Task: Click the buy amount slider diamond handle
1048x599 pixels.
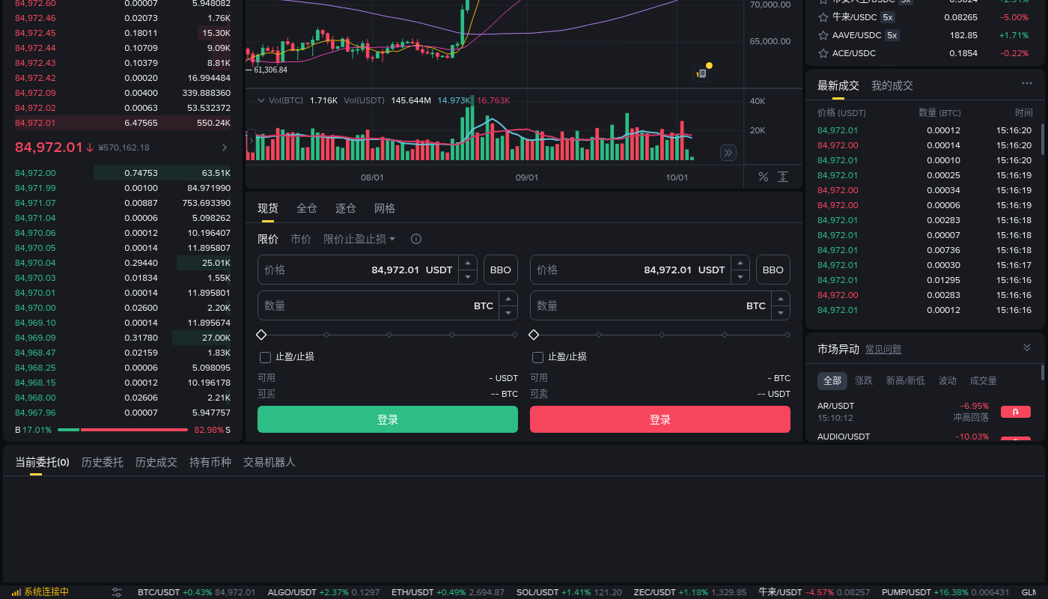Action: pos(261,334)
